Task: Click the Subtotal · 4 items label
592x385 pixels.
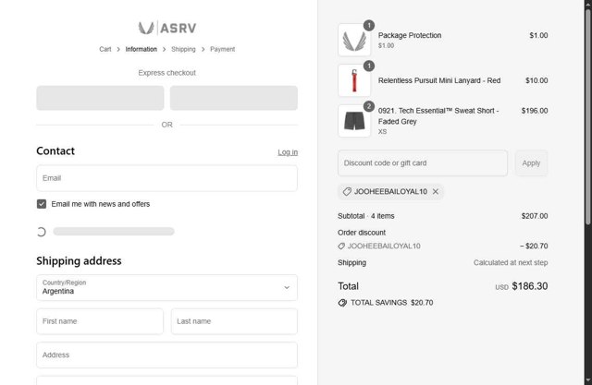Action: click(366, 216)
